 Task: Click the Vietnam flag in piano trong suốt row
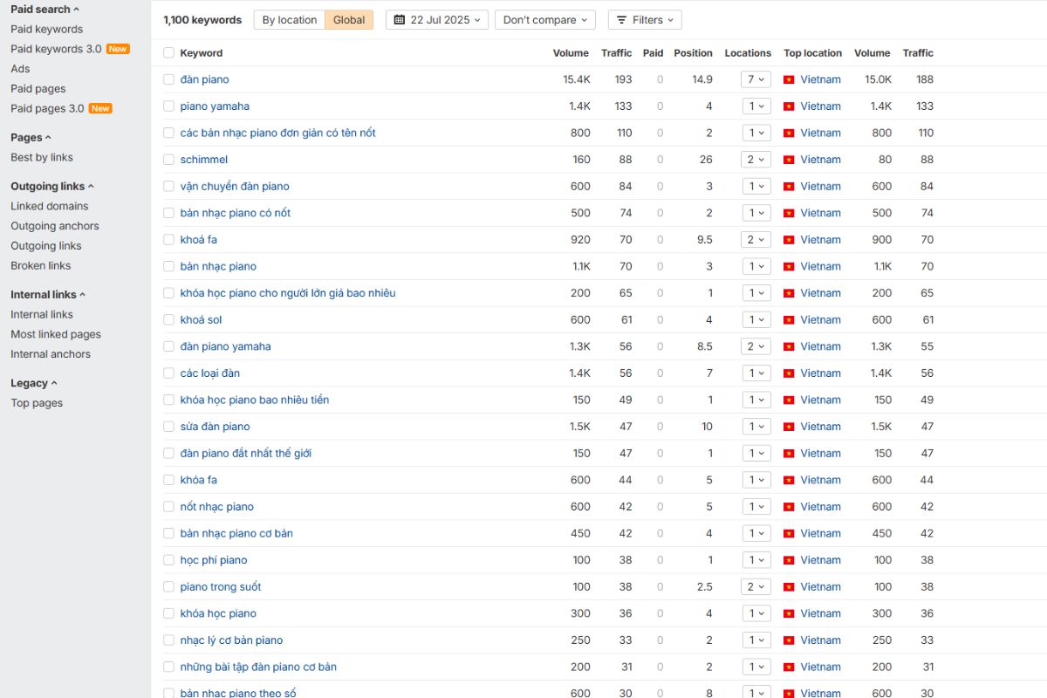pos(789,587)
